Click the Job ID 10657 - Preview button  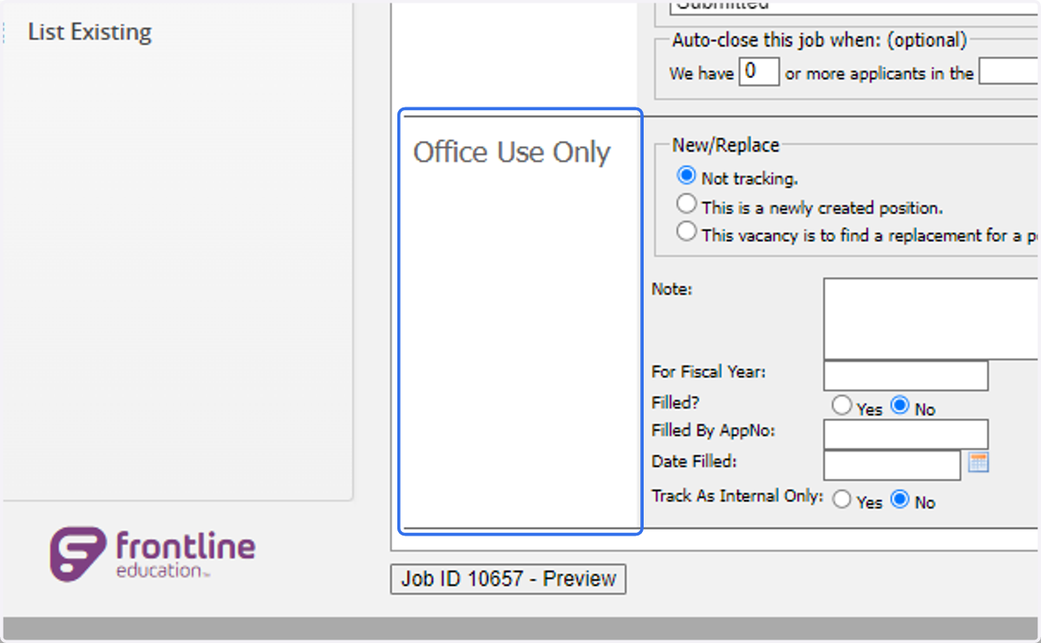pyautogui.click(x=508, y=579)
